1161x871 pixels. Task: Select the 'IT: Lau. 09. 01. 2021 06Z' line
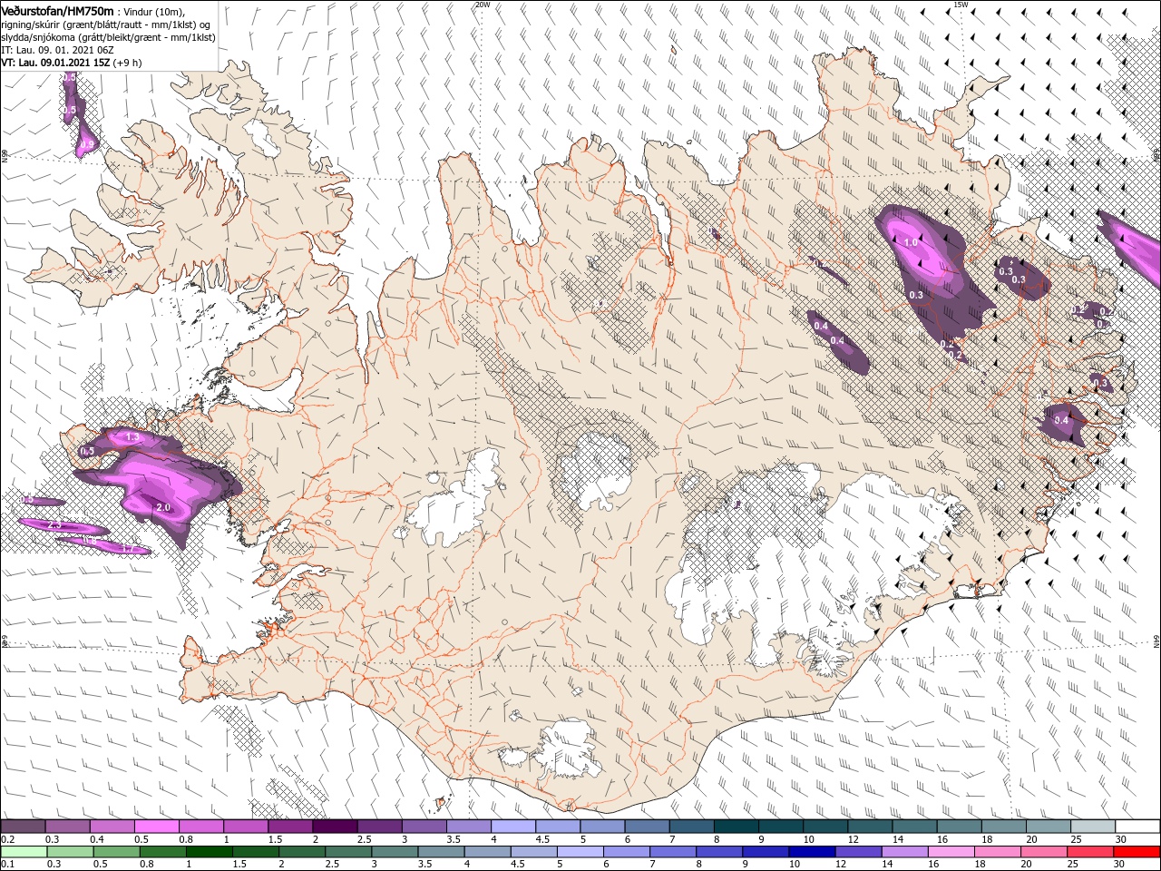point(59,50)
